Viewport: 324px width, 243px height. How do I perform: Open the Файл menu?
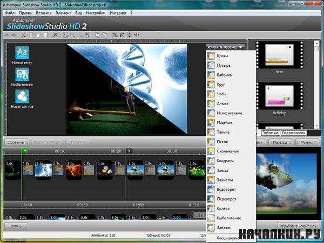[10, 13]
